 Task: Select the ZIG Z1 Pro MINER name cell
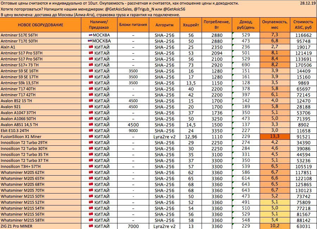(x=40, y=226)
